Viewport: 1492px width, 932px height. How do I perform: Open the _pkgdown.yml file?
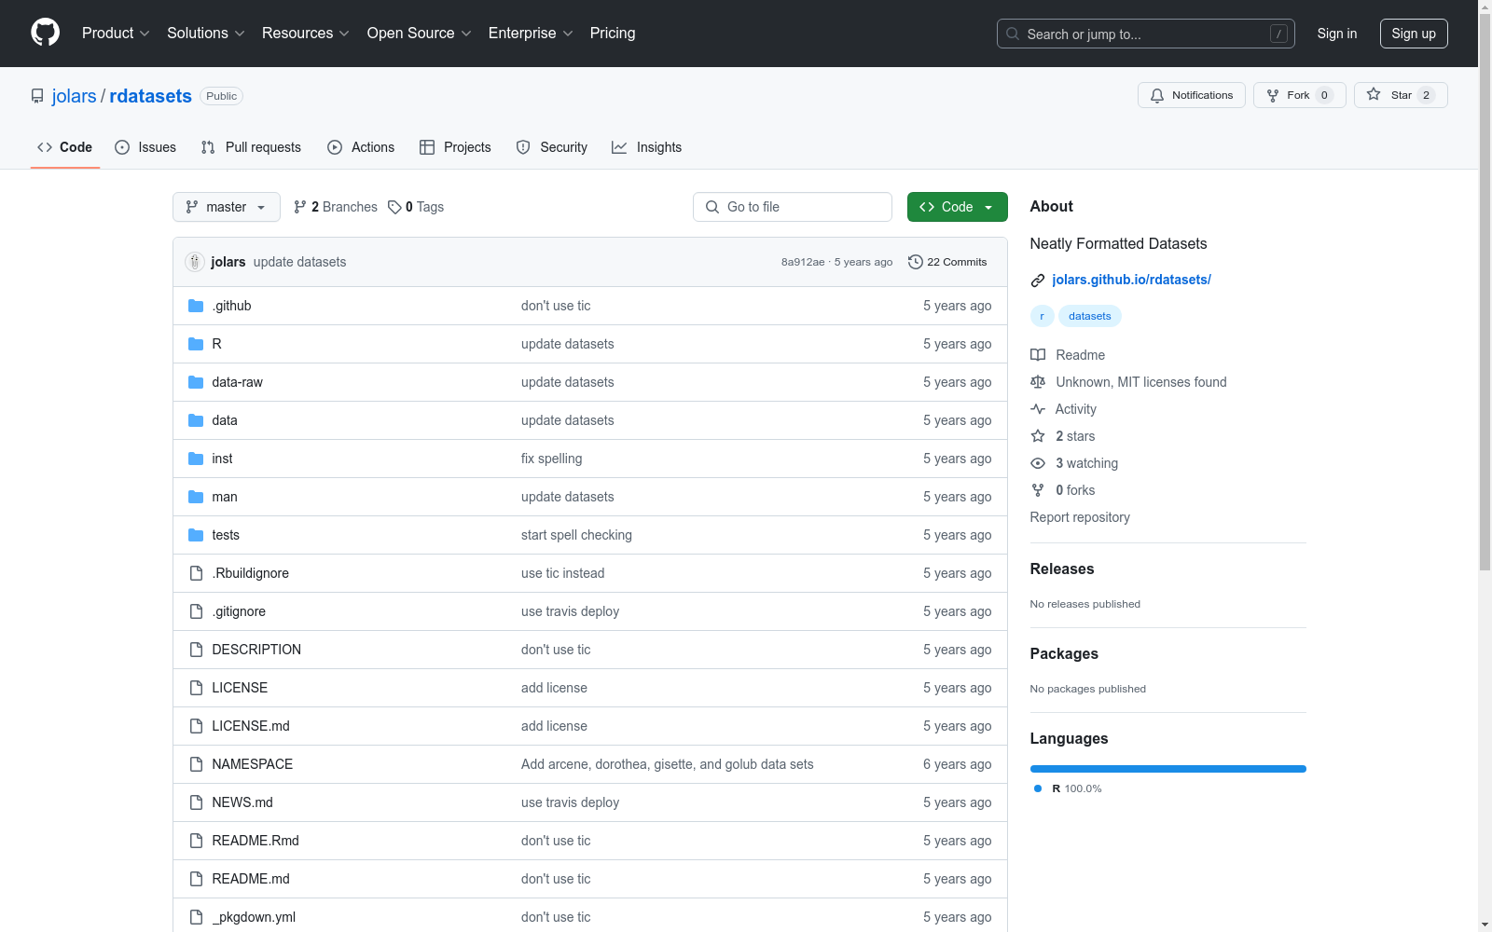click(254, 917)
